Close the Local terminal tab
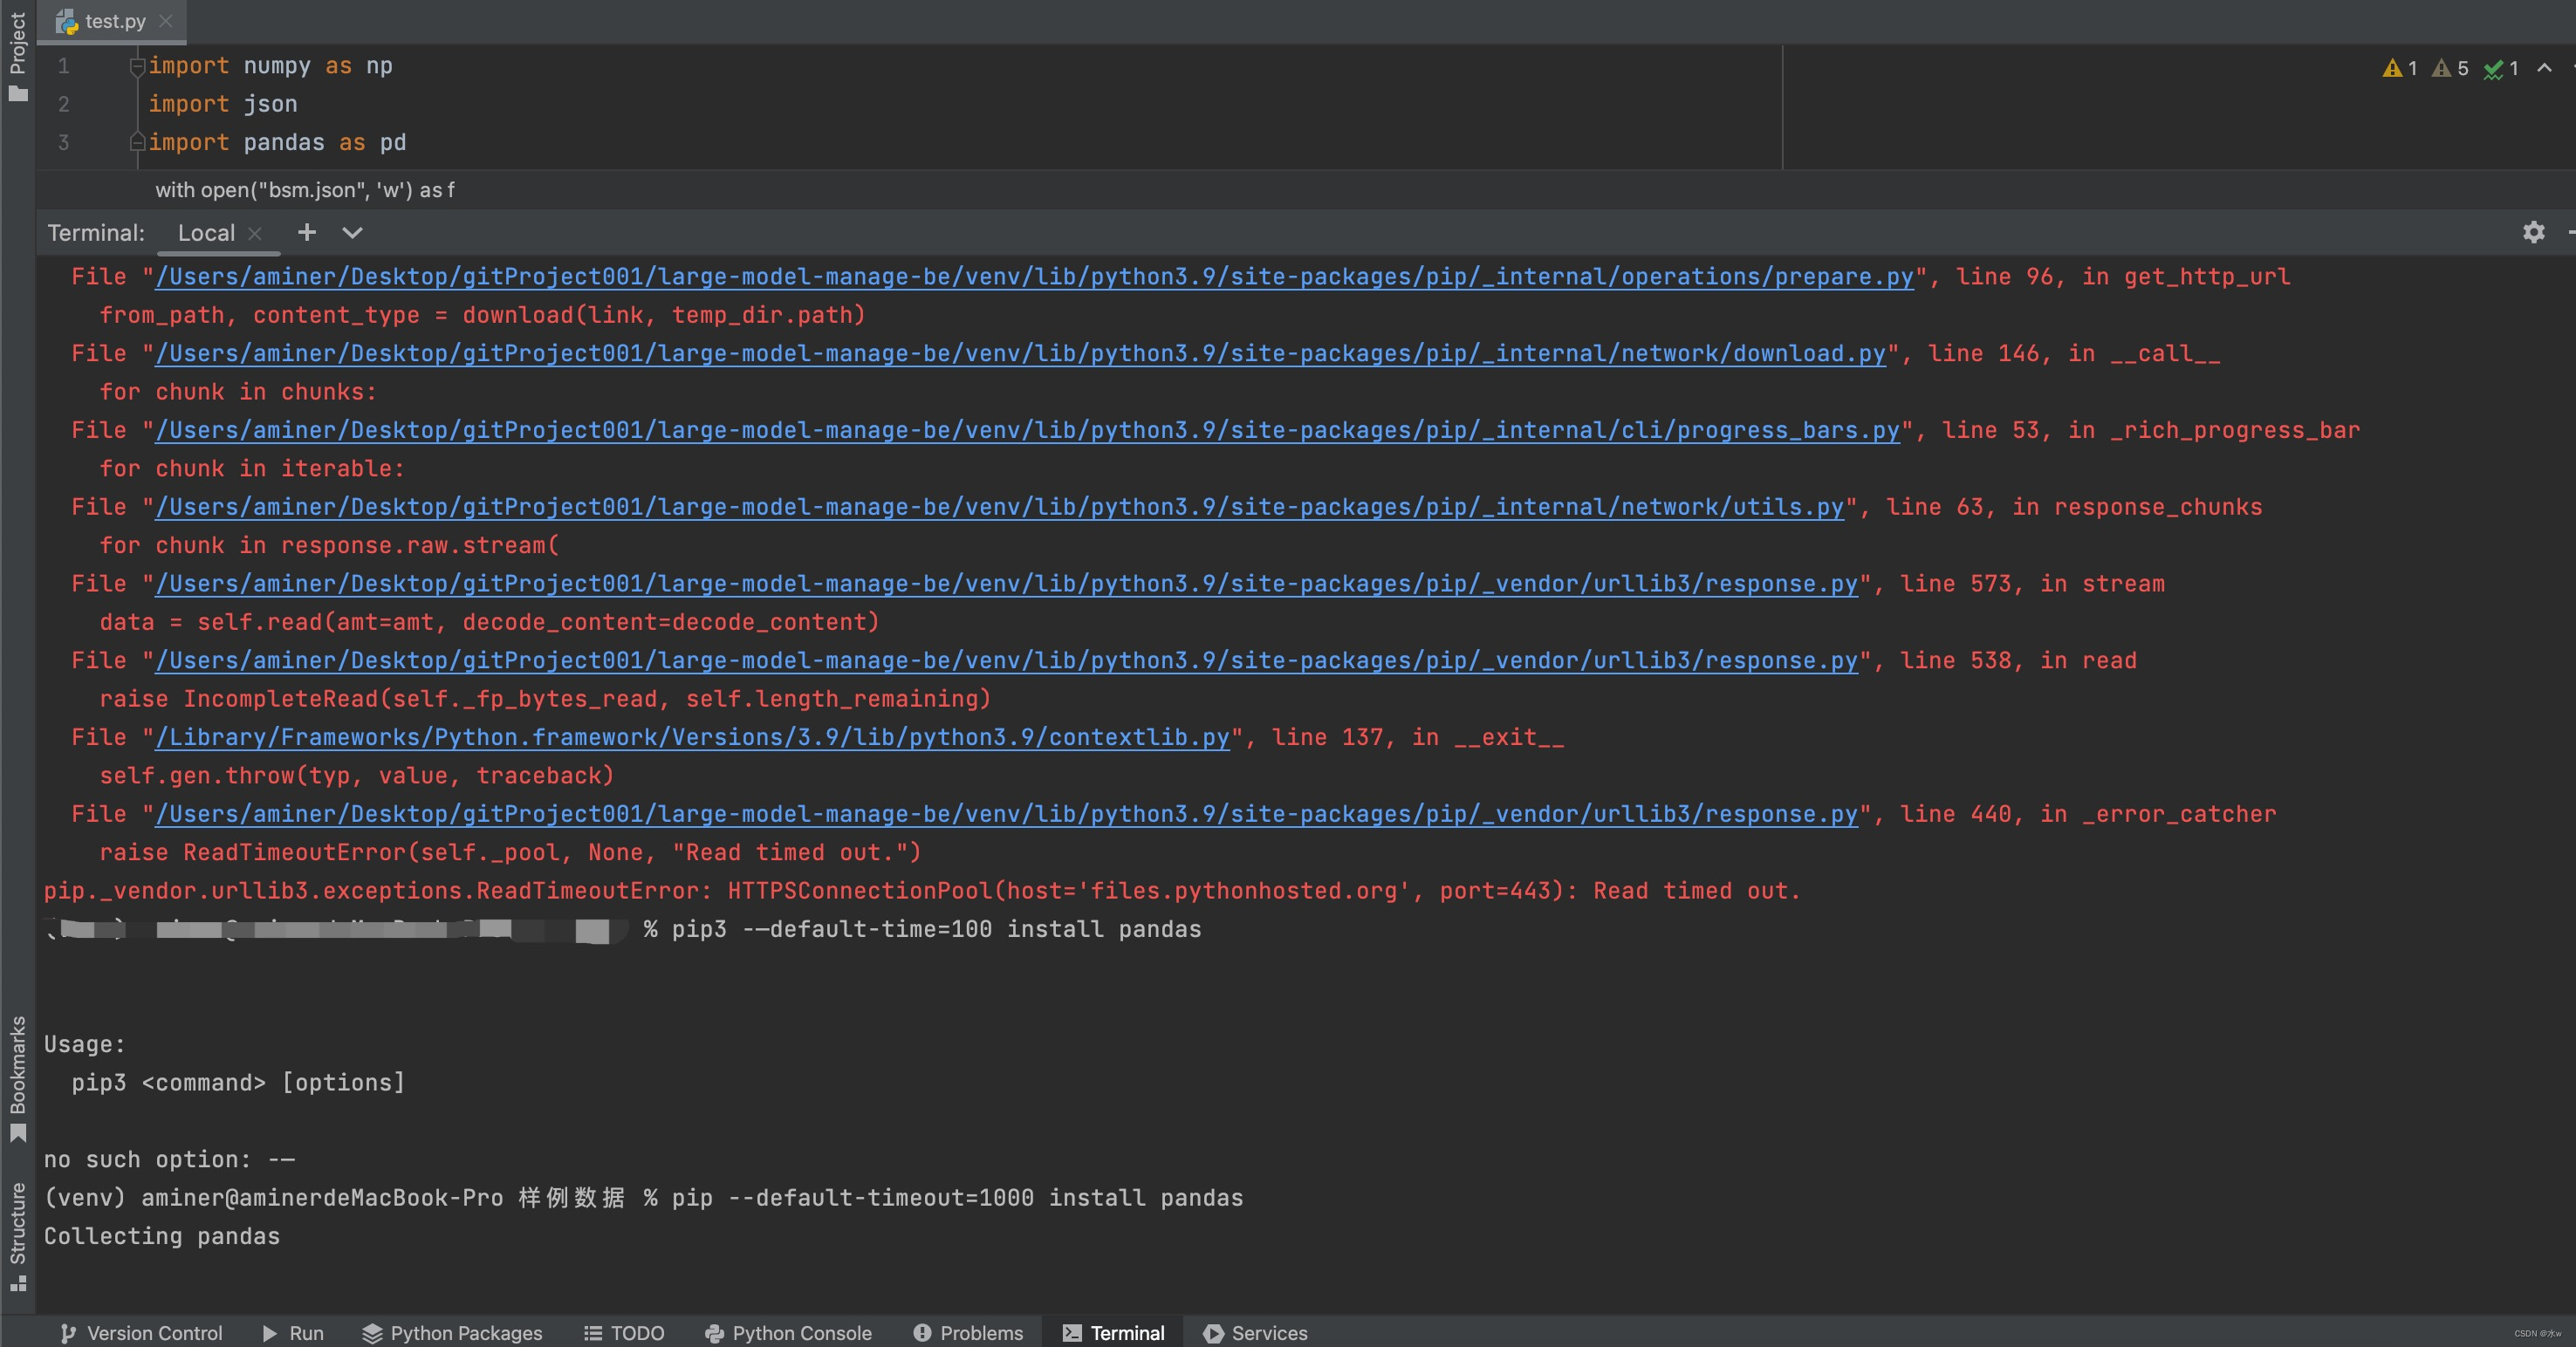The height and width of the screenshot is (1347, 2576). point(255,233)
